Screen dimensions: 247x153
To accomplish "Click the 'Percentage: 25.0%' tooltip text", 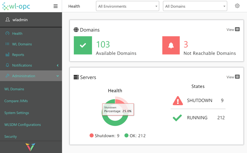I will coord(118,111).
